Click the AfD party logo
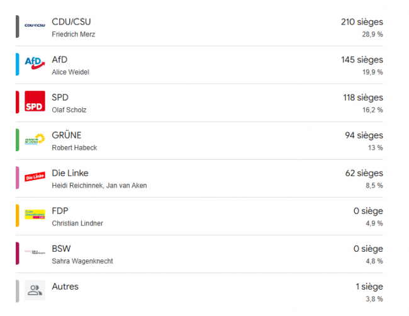Screen dimensions: 409x316 point(35,63)
